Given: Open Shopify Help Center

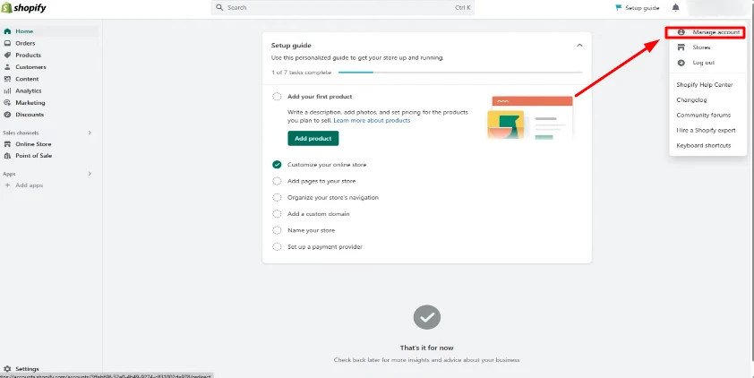Looking at the screenshot, I should click(x=705, y=84).
